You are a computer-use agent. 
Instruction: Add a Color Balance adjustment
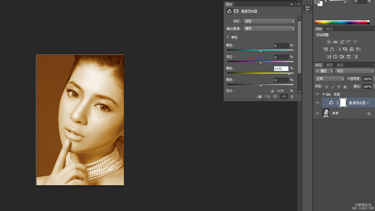coord(332,49)
